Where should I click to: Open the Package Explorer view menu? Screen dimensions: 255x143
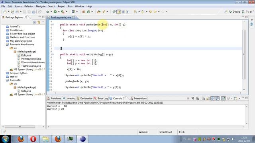coord(43,22)
